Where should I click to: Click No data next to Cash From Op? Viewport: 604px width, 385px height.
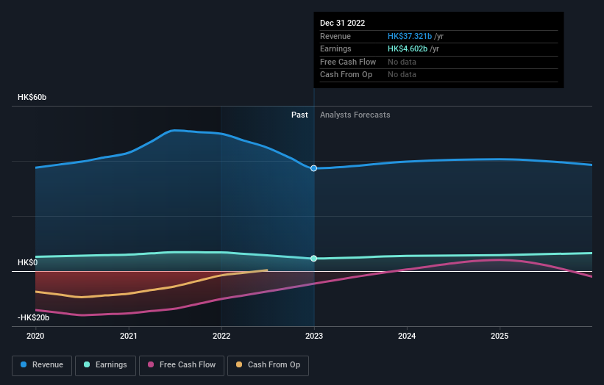(x=402, y=75)
